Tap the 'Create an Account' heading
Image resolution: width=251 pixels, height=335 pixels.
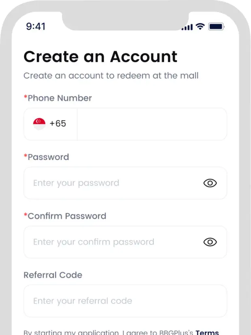(100, 56)
